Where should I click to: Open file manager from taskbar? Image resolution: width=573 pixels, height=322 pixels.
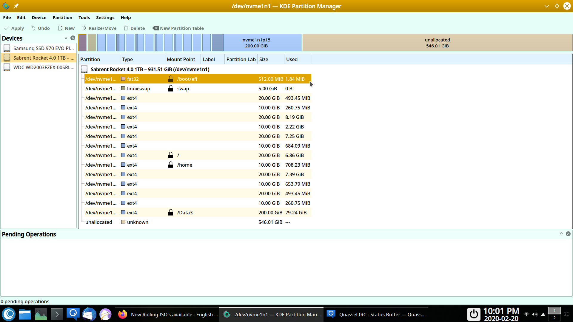pos(25,314)
